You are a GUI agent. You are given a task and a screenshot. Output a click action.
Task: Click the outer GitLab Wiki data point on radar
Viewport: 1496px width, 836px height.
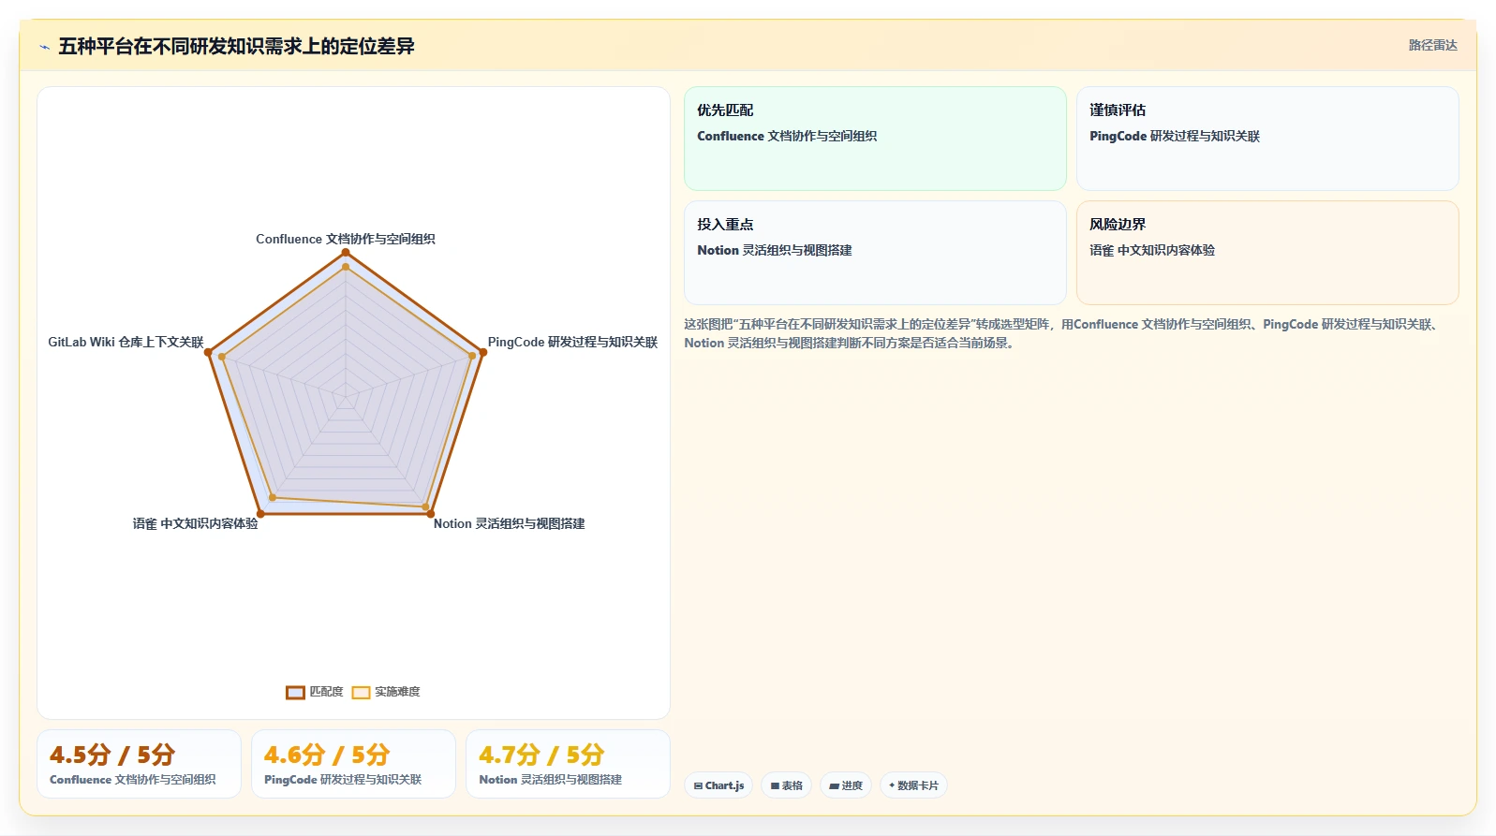pos(209,353)
